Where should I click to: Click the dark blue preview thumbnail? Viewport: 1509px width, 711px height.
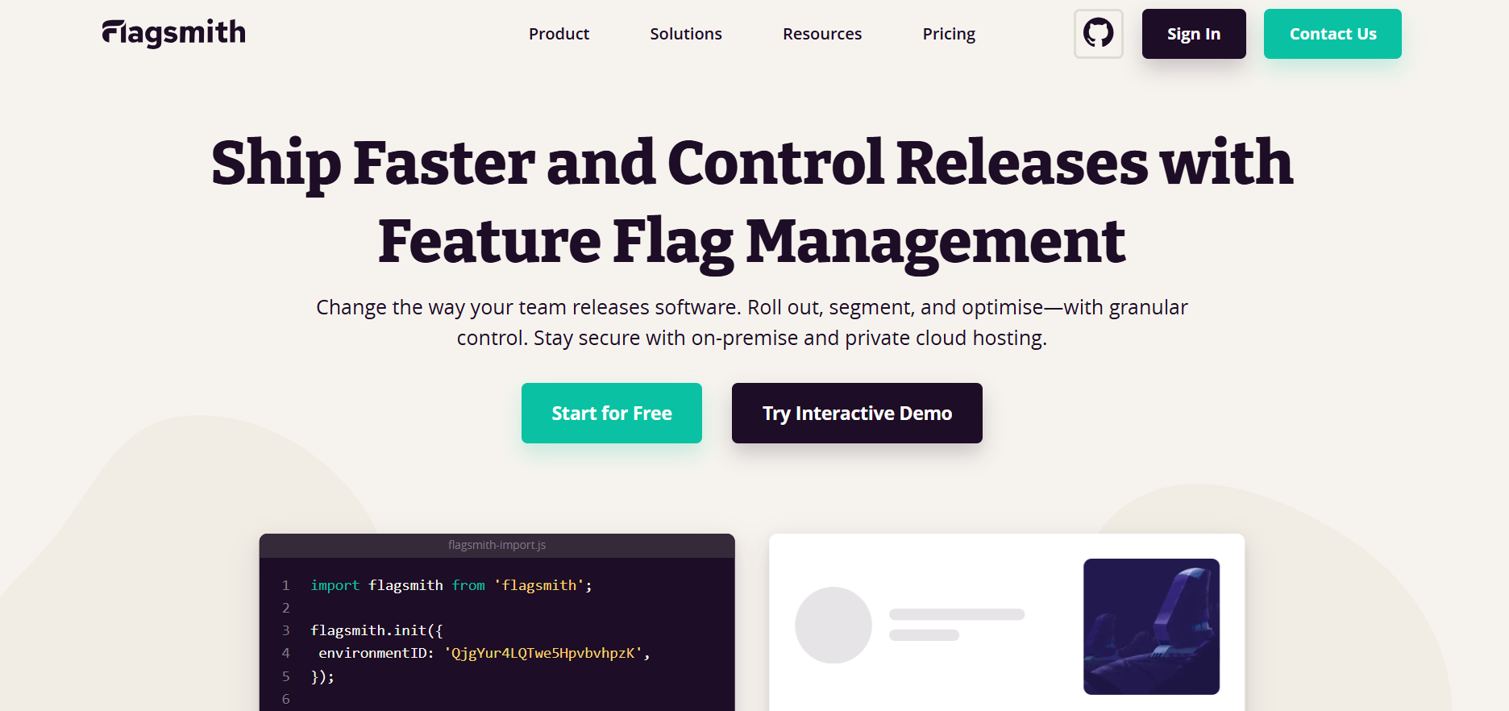1151,626
